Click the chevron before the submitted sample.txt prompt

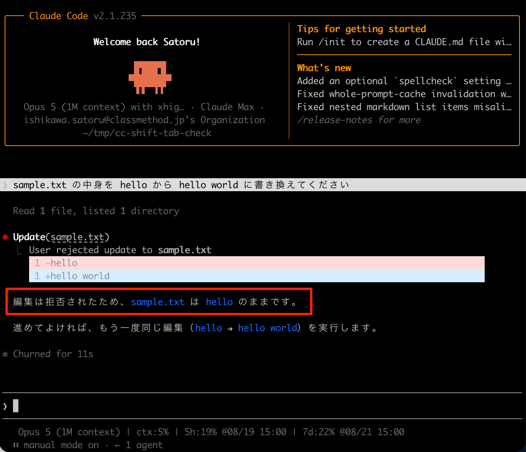pos(5,185)
